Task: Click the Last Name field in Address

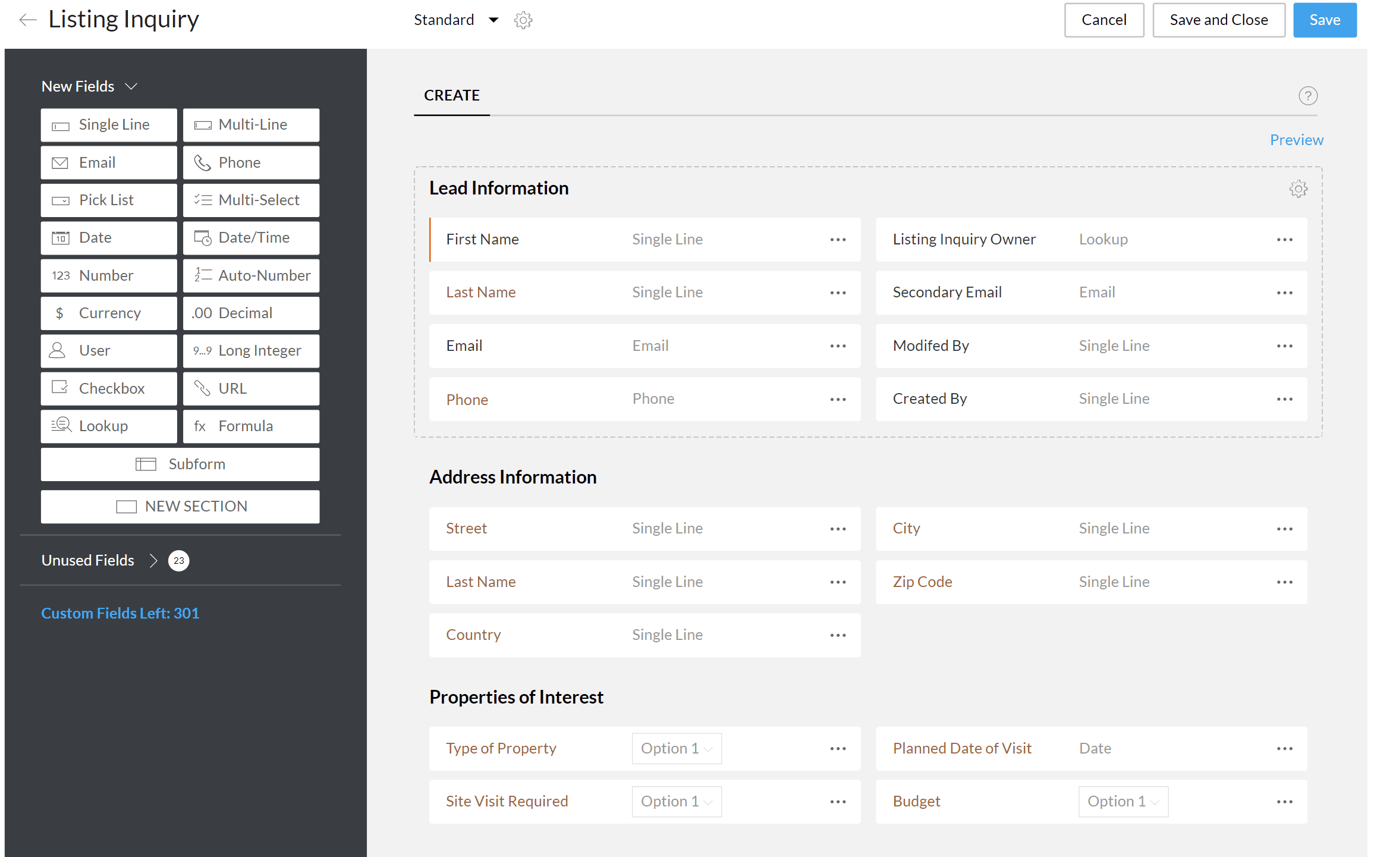Action: coord(481,582)
